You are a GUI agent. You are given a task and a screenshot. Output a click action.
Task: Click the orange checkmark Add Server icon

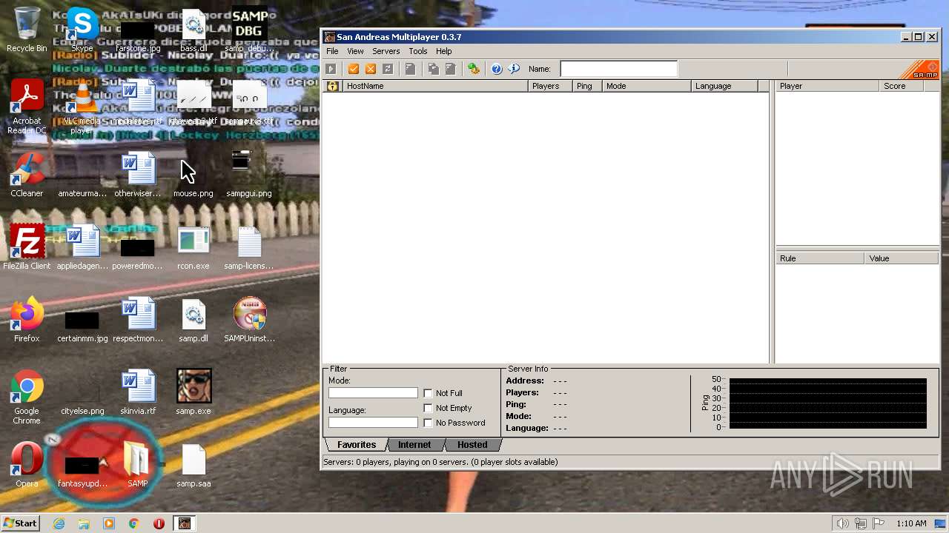click(x=354, y=69)
